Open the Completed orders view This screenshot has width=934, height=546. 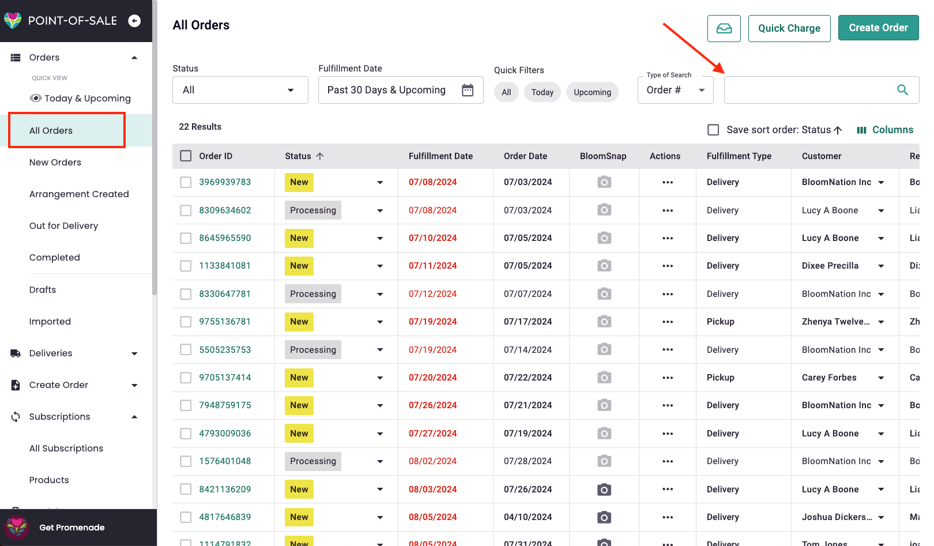click(55, 258)
